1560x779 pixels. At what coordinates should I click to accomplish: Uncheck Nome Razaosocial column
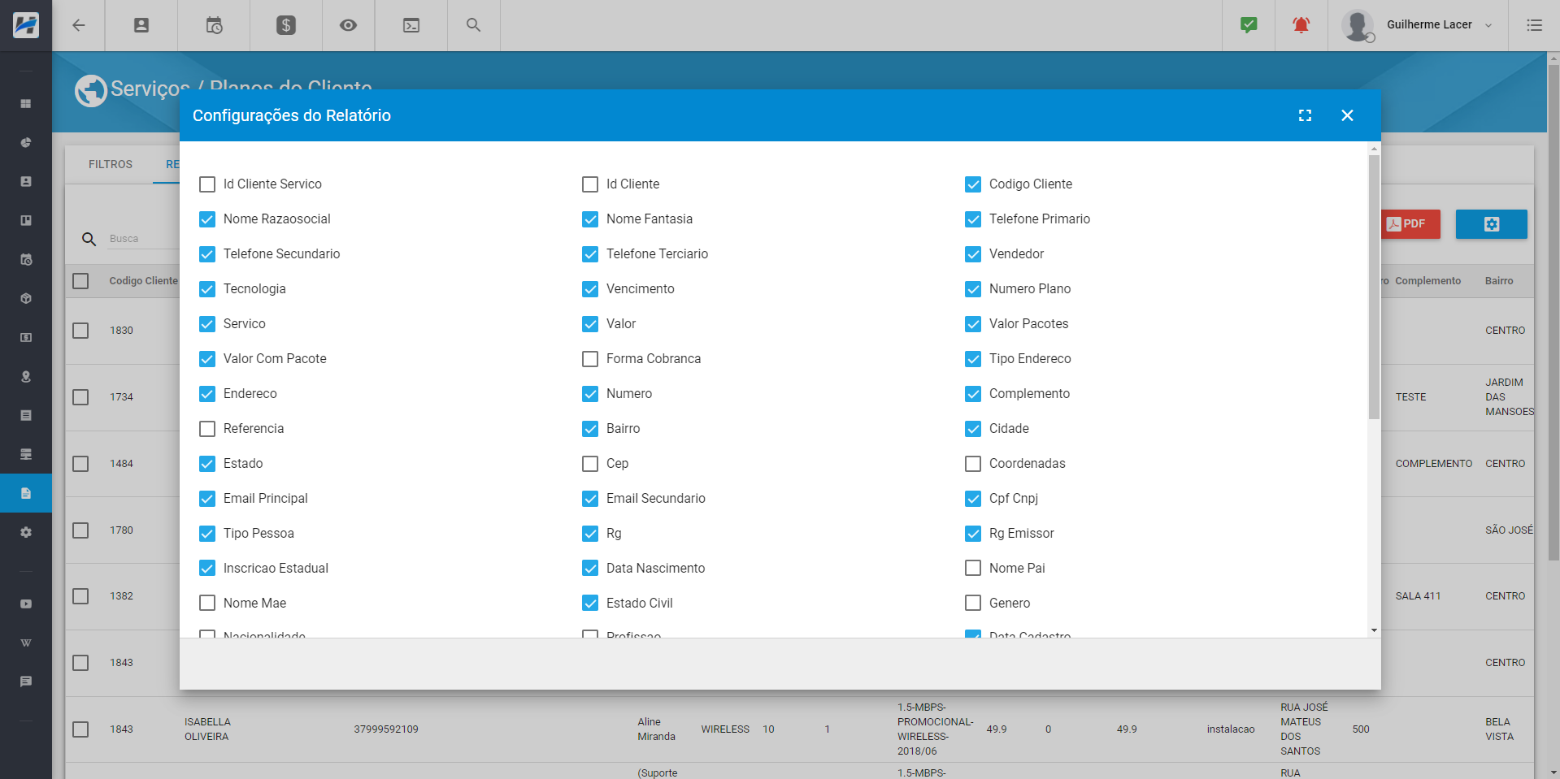(207, 219)
